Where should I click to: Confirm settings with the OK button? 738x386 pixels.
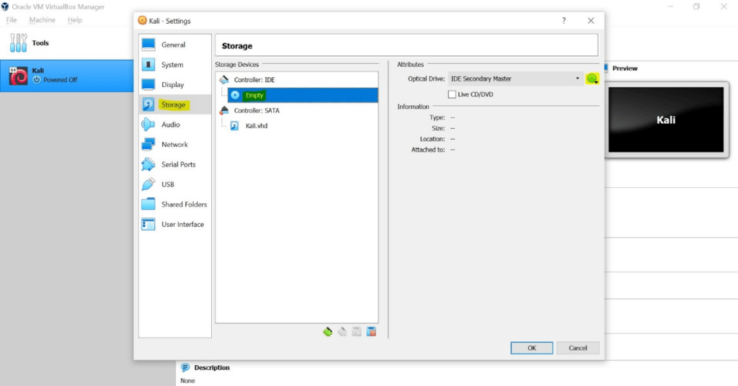pos(531,348)
